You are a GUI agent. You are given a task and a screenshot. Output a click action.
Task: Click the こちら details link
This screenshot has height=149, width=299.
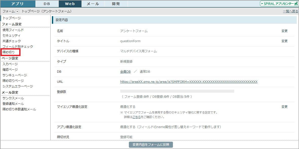[136, 117]
